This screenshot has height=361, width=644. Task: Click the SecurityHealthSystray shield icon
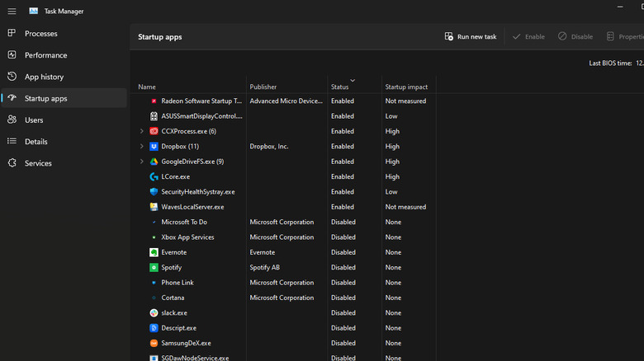click(x=154, y=192)
